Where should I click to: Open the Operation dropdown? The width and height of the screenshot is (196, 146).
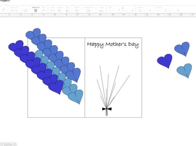[x=16, y=11]
